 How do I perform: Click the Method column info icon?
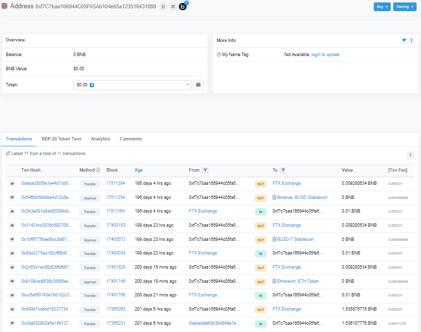98,170
